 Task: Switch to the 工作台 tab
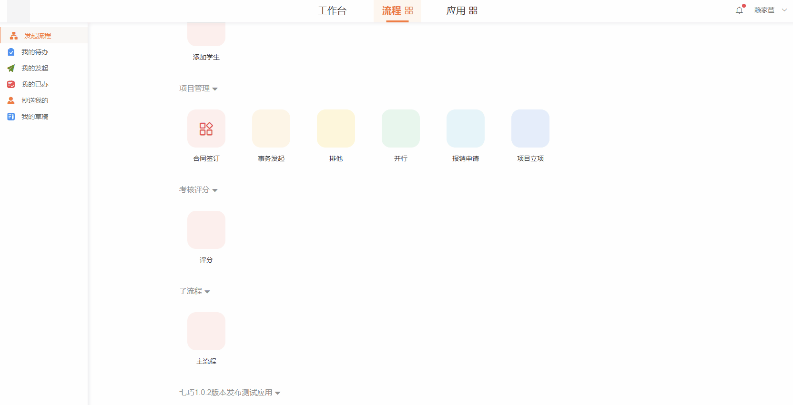332,10
